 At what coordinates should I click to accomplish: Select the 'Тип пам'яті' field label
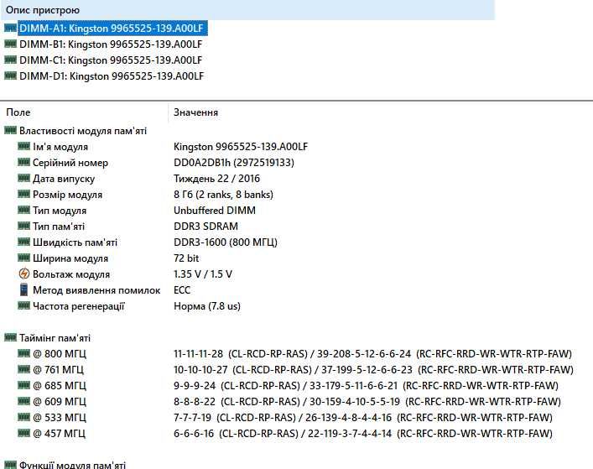click(x=59, y=227)
